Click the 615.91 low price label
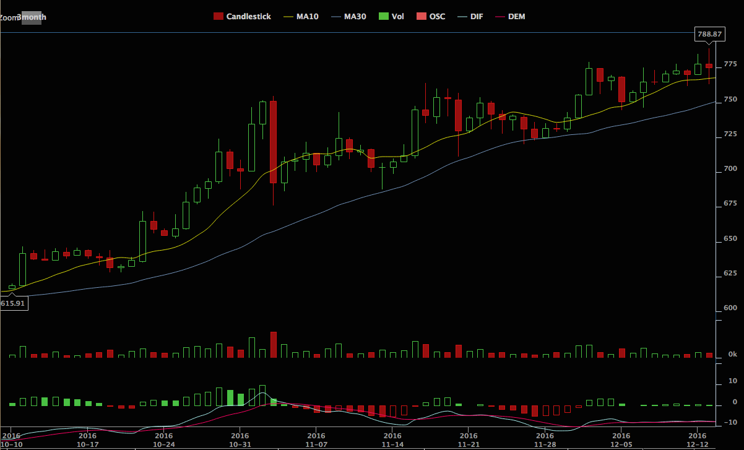Screen dimensions: 744x450 (x=14, y=304)
